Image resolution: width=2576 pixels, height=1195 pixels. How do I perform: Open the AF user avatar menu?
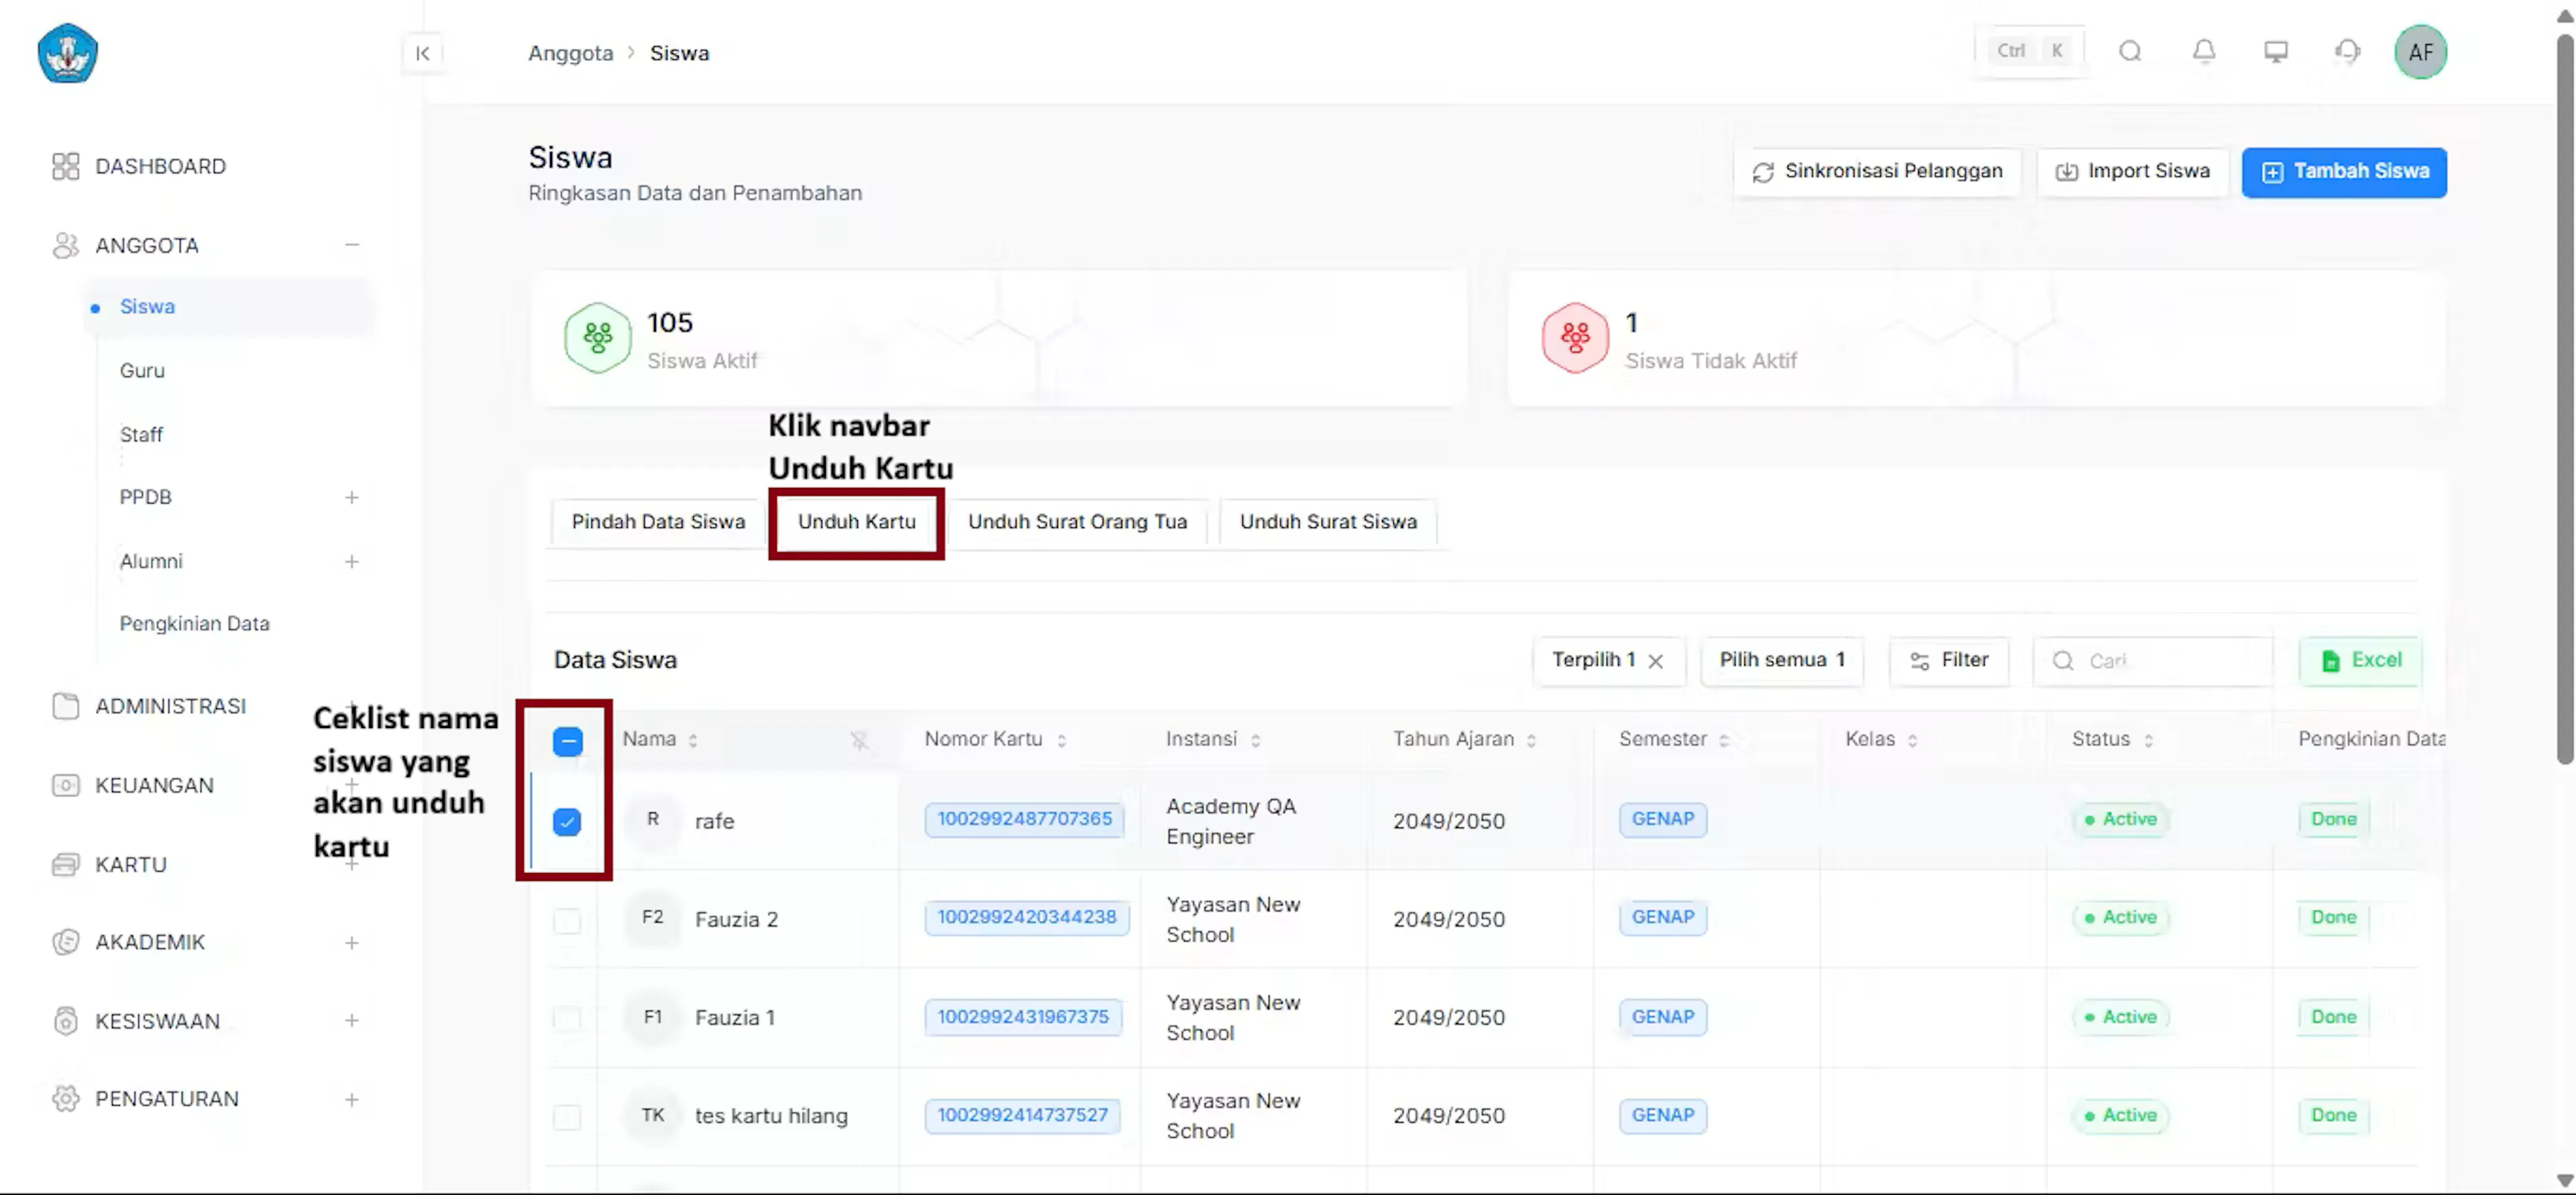point(2420,52)
